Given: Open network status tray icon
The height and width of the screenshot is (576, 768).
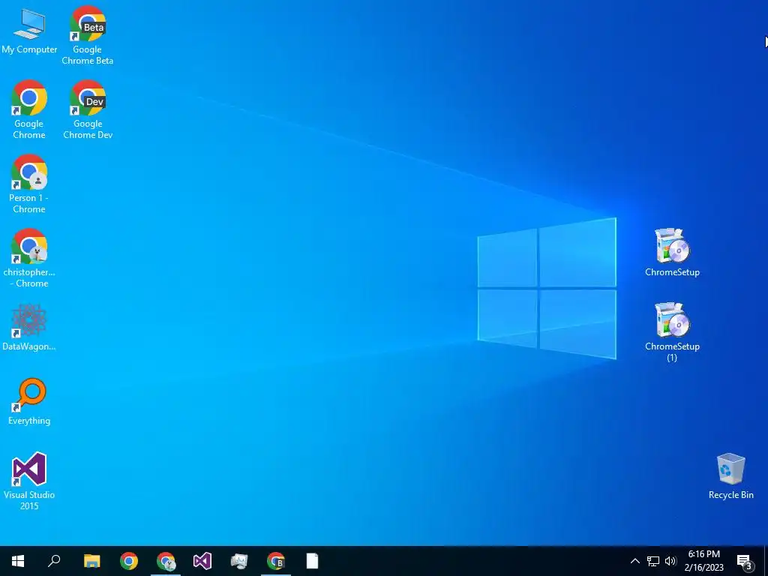Looking at the screenshot, I should [653, 561].
